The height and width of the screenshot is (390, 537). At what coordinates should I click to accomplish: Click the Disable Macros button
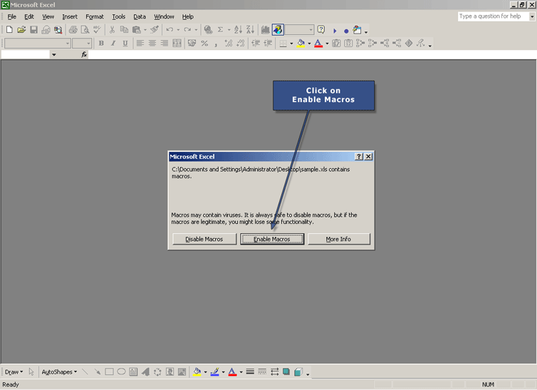click(x=204, y=239)
